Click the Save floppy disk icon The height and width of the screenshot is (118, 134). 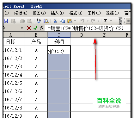pyautogui.click(x=6, y=21)
